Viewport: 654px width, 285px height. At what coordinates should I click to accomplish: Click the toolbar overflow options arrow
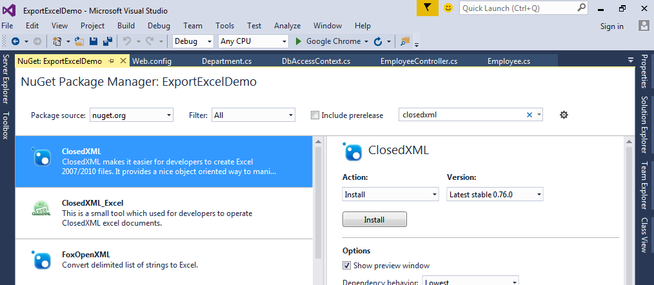(416, 44)
